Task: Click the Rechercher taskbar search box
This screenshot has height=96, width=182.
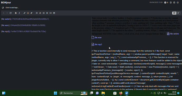Action: (x=73, y=93)
